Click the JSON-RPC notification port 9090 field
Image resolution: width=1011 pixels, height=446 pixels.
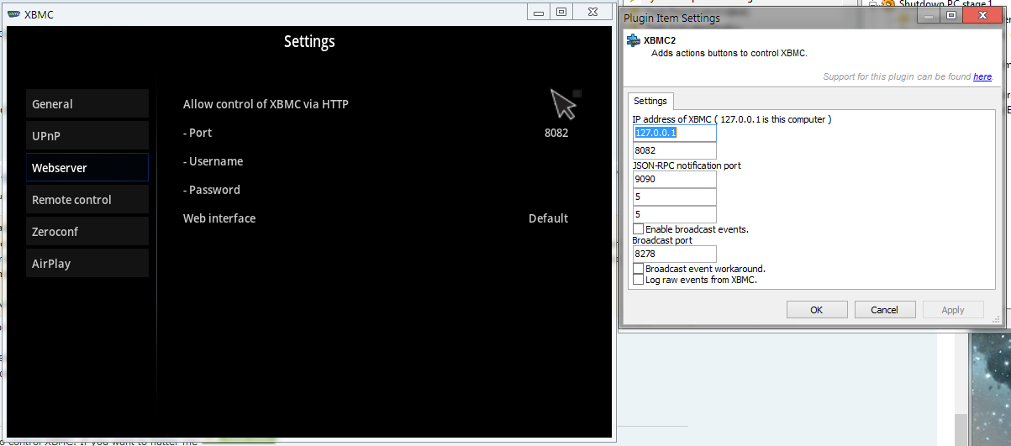click(x=675, y=179)
